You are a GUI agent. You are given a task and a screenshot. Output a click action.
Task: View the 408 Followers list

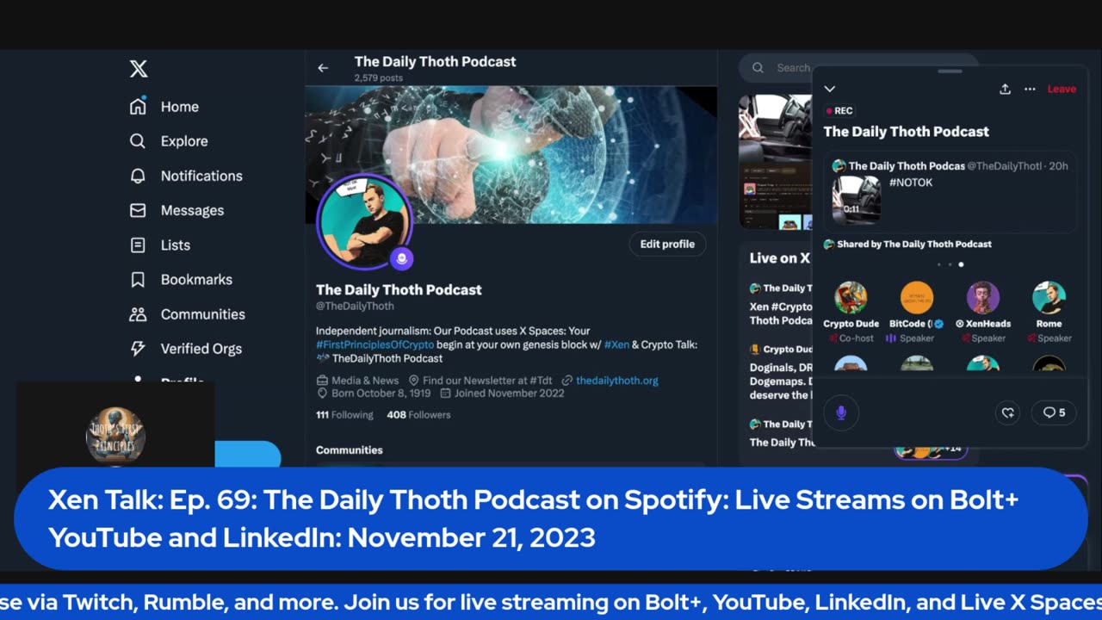(418, 415)
